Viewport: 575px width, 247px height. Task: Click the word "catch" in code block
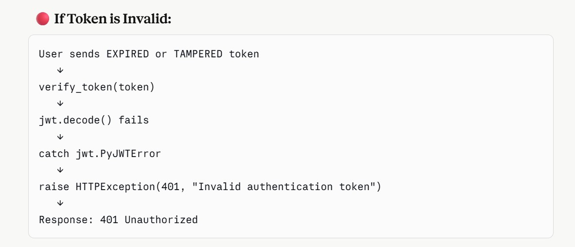54,154
